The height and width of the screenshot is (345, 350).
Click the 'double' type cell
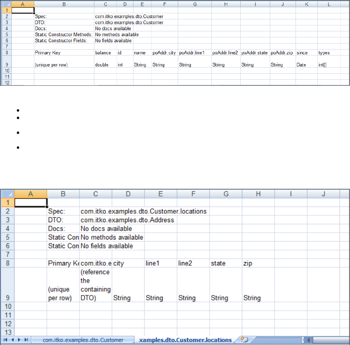pos(105,62)
